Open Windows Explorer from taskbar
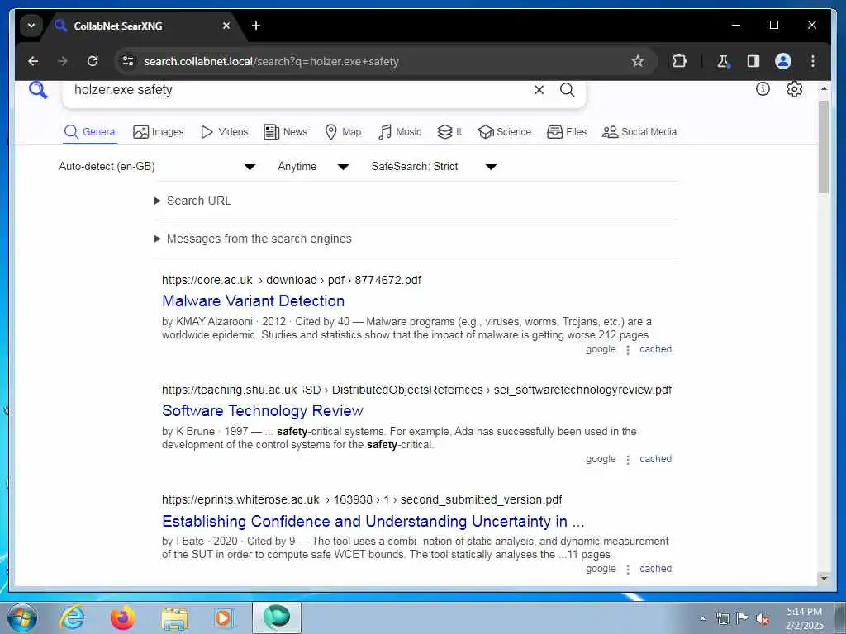846x634 pixels. (x=175, y=617)
